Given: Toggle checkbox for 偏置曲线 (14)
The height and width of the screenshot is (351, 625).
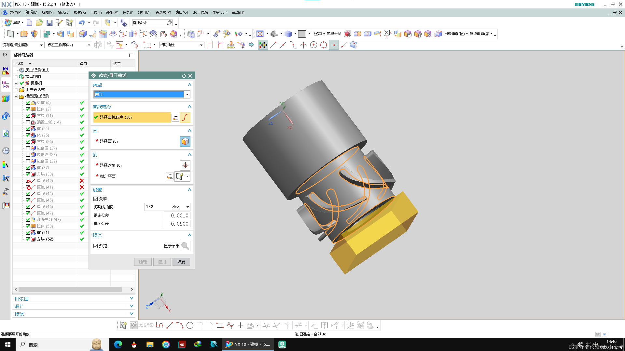Looking at the screenshot, I should [28, 122].
